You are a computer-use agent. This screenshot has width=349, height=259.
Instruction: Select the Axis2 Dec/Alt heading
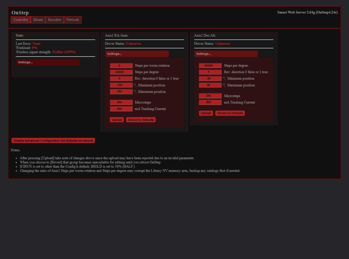[x=205, y=35]
